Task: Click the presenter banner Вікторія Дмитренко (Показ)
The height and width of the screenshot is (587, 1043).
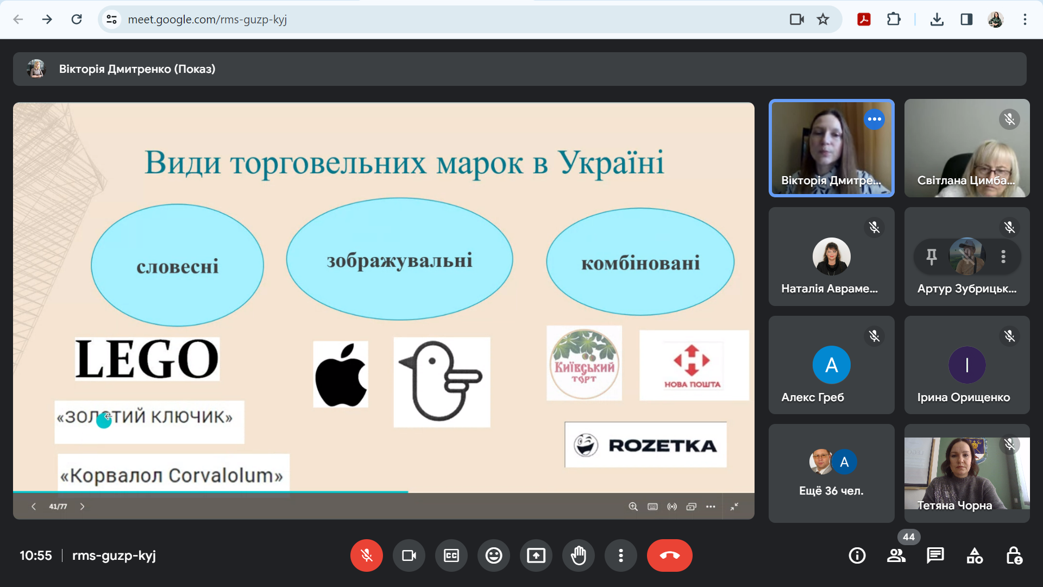Action: coord(519,69)
